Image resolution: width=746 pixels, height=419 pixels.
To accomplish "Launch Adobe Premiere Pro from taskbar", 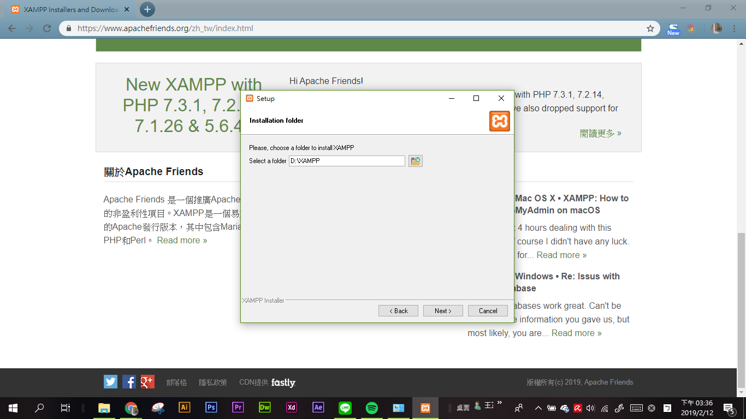I will click(238, 408).
